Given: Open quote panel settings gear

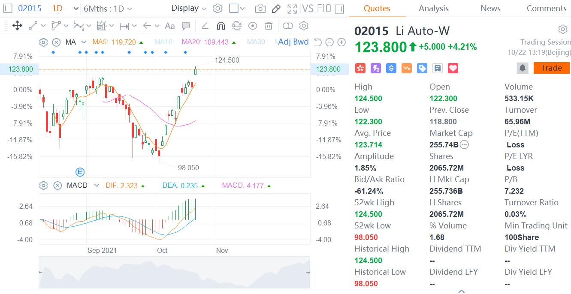Looking at the screenshot, I should click(x=563, y=29).
